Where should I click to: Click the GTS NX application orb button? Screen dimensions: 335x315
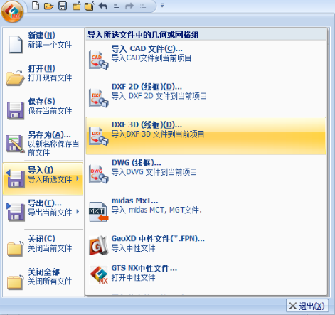12,11
